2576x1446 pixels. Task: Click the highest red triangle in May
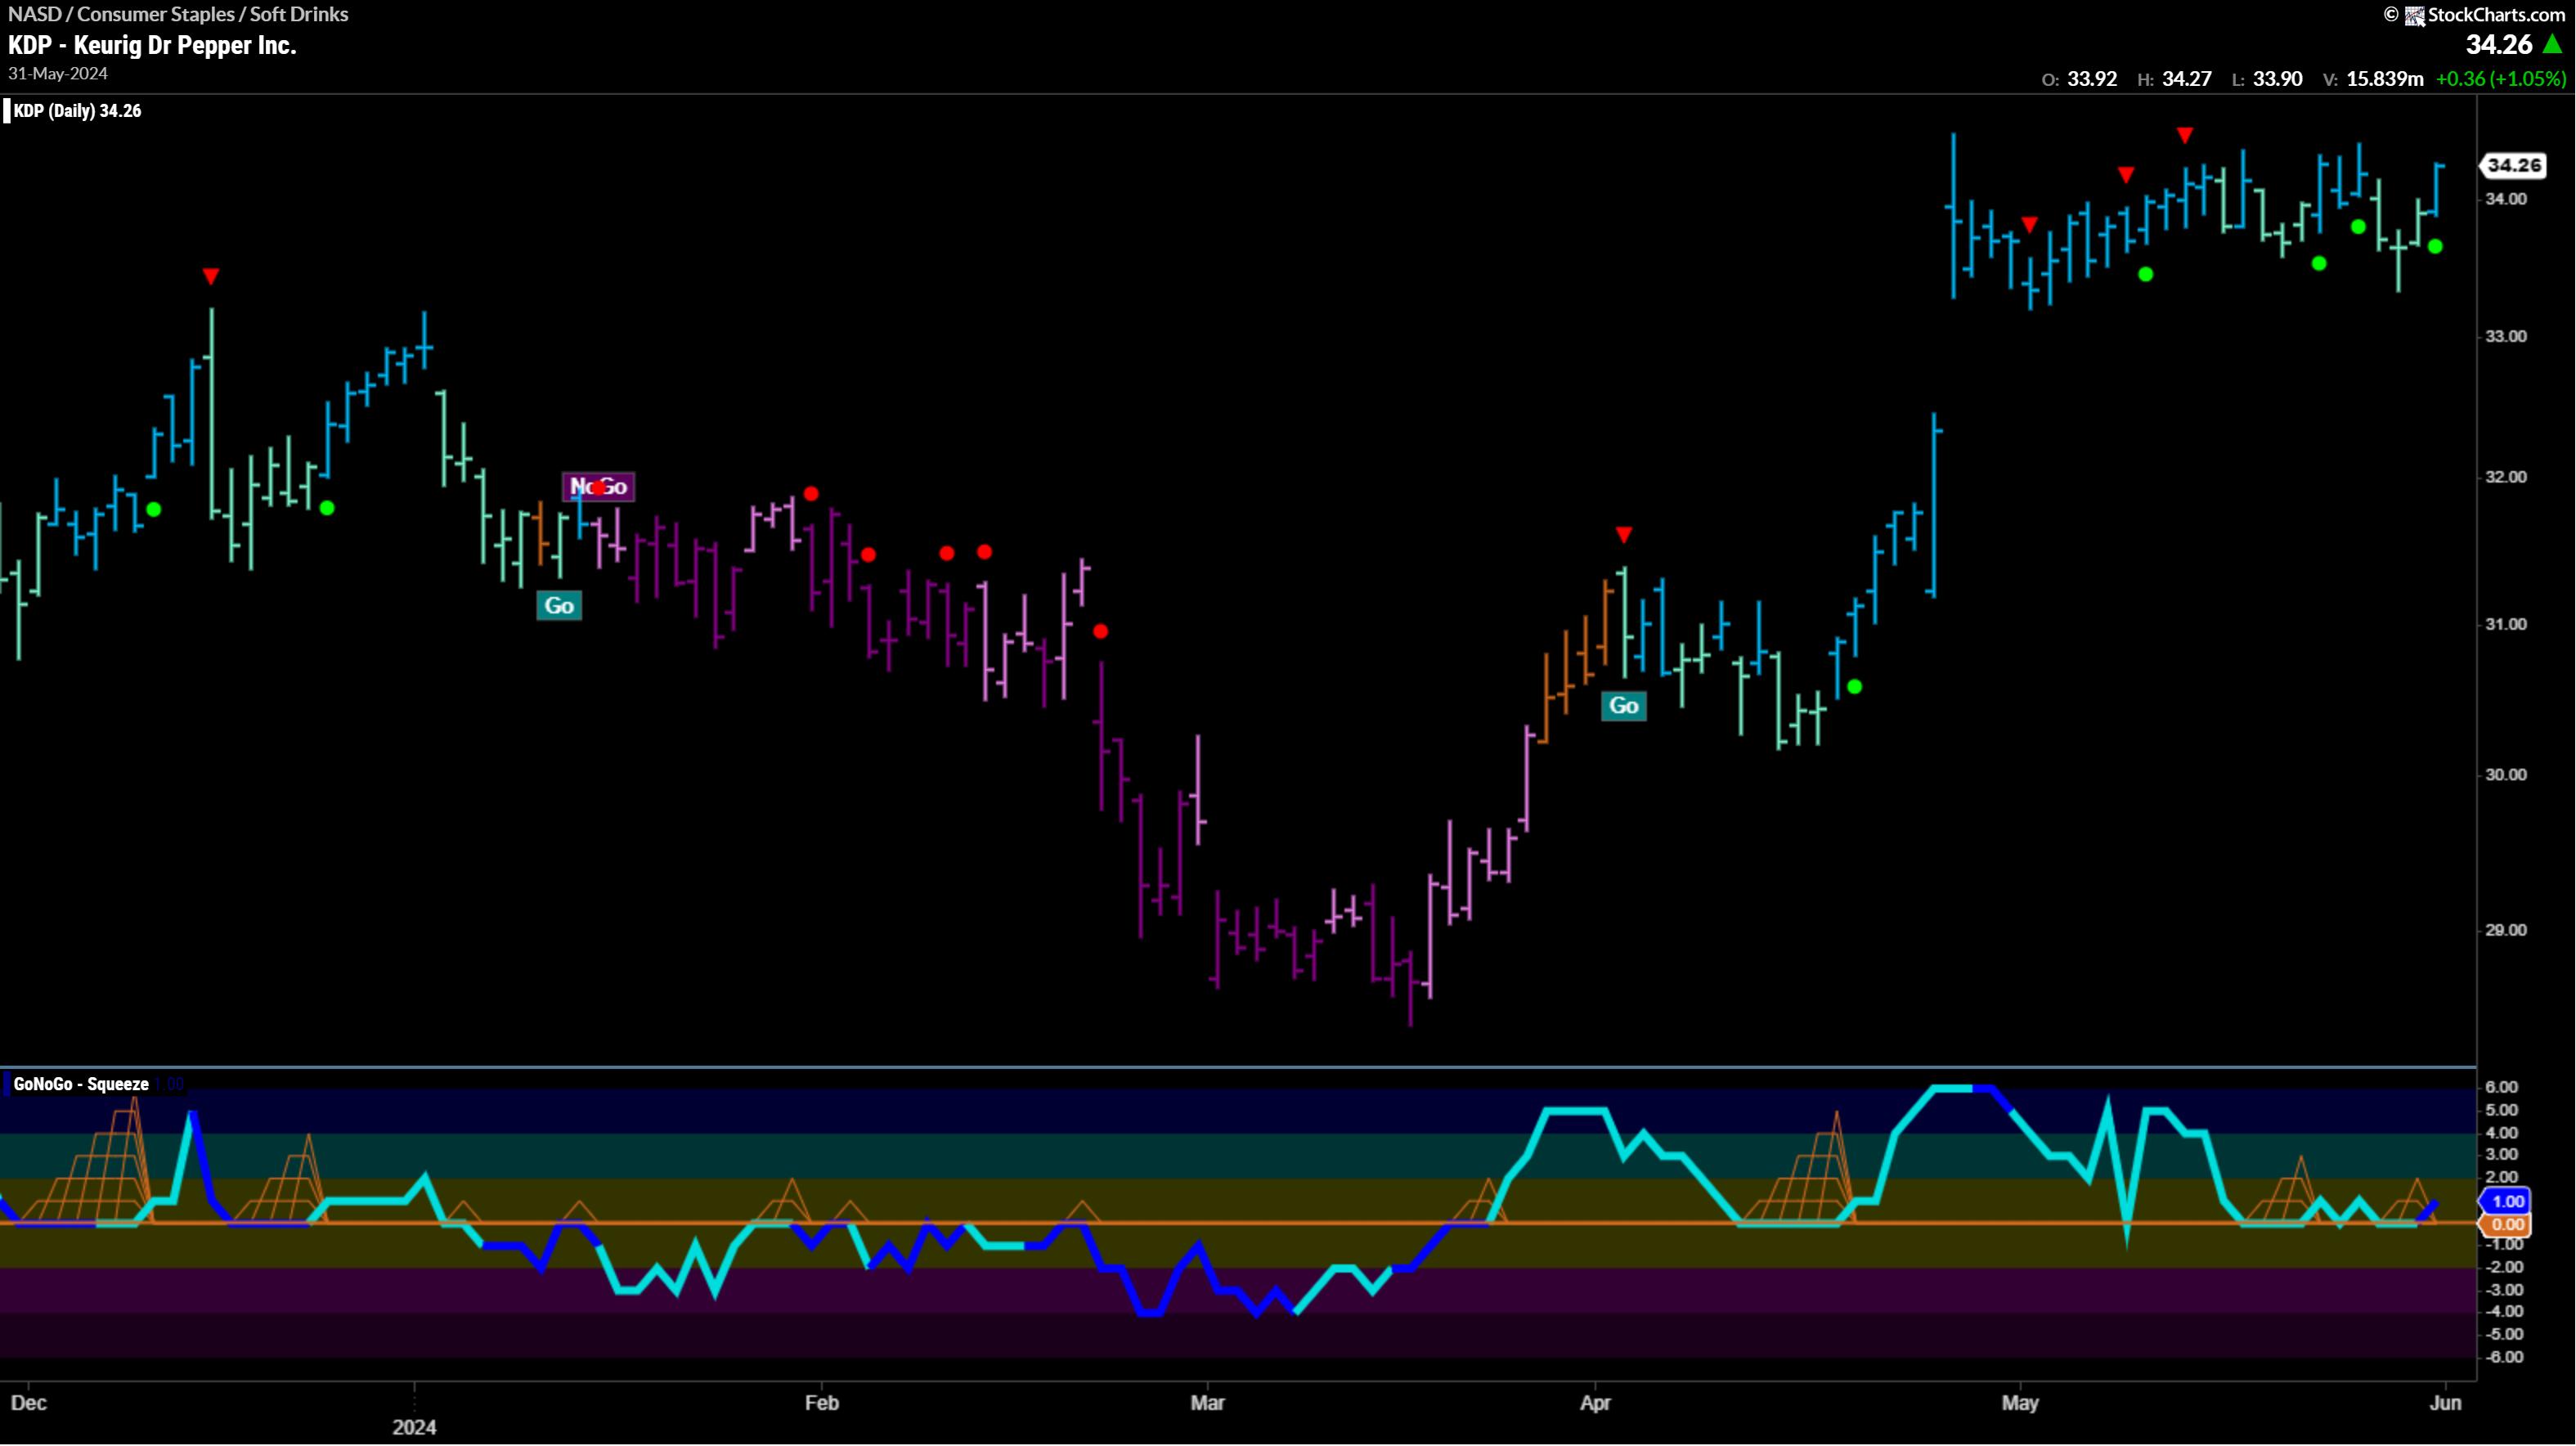point(2185,135)
